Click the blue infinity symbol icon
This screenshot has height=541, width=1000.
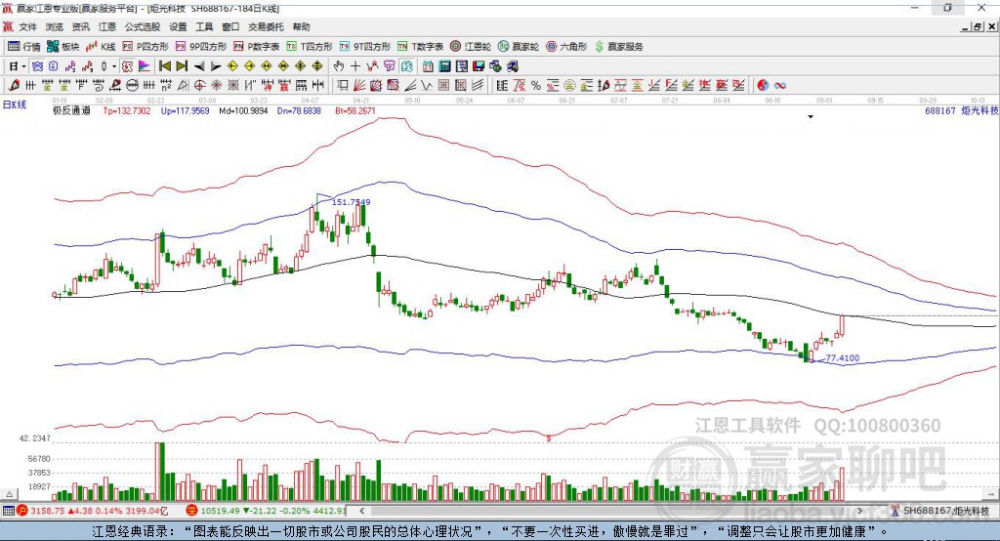[x=779, y=85]
